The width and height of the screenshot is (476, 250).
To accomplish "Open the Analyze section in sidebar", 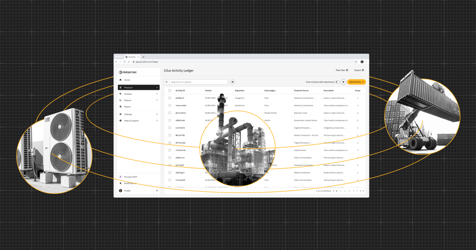I will 138,94.
